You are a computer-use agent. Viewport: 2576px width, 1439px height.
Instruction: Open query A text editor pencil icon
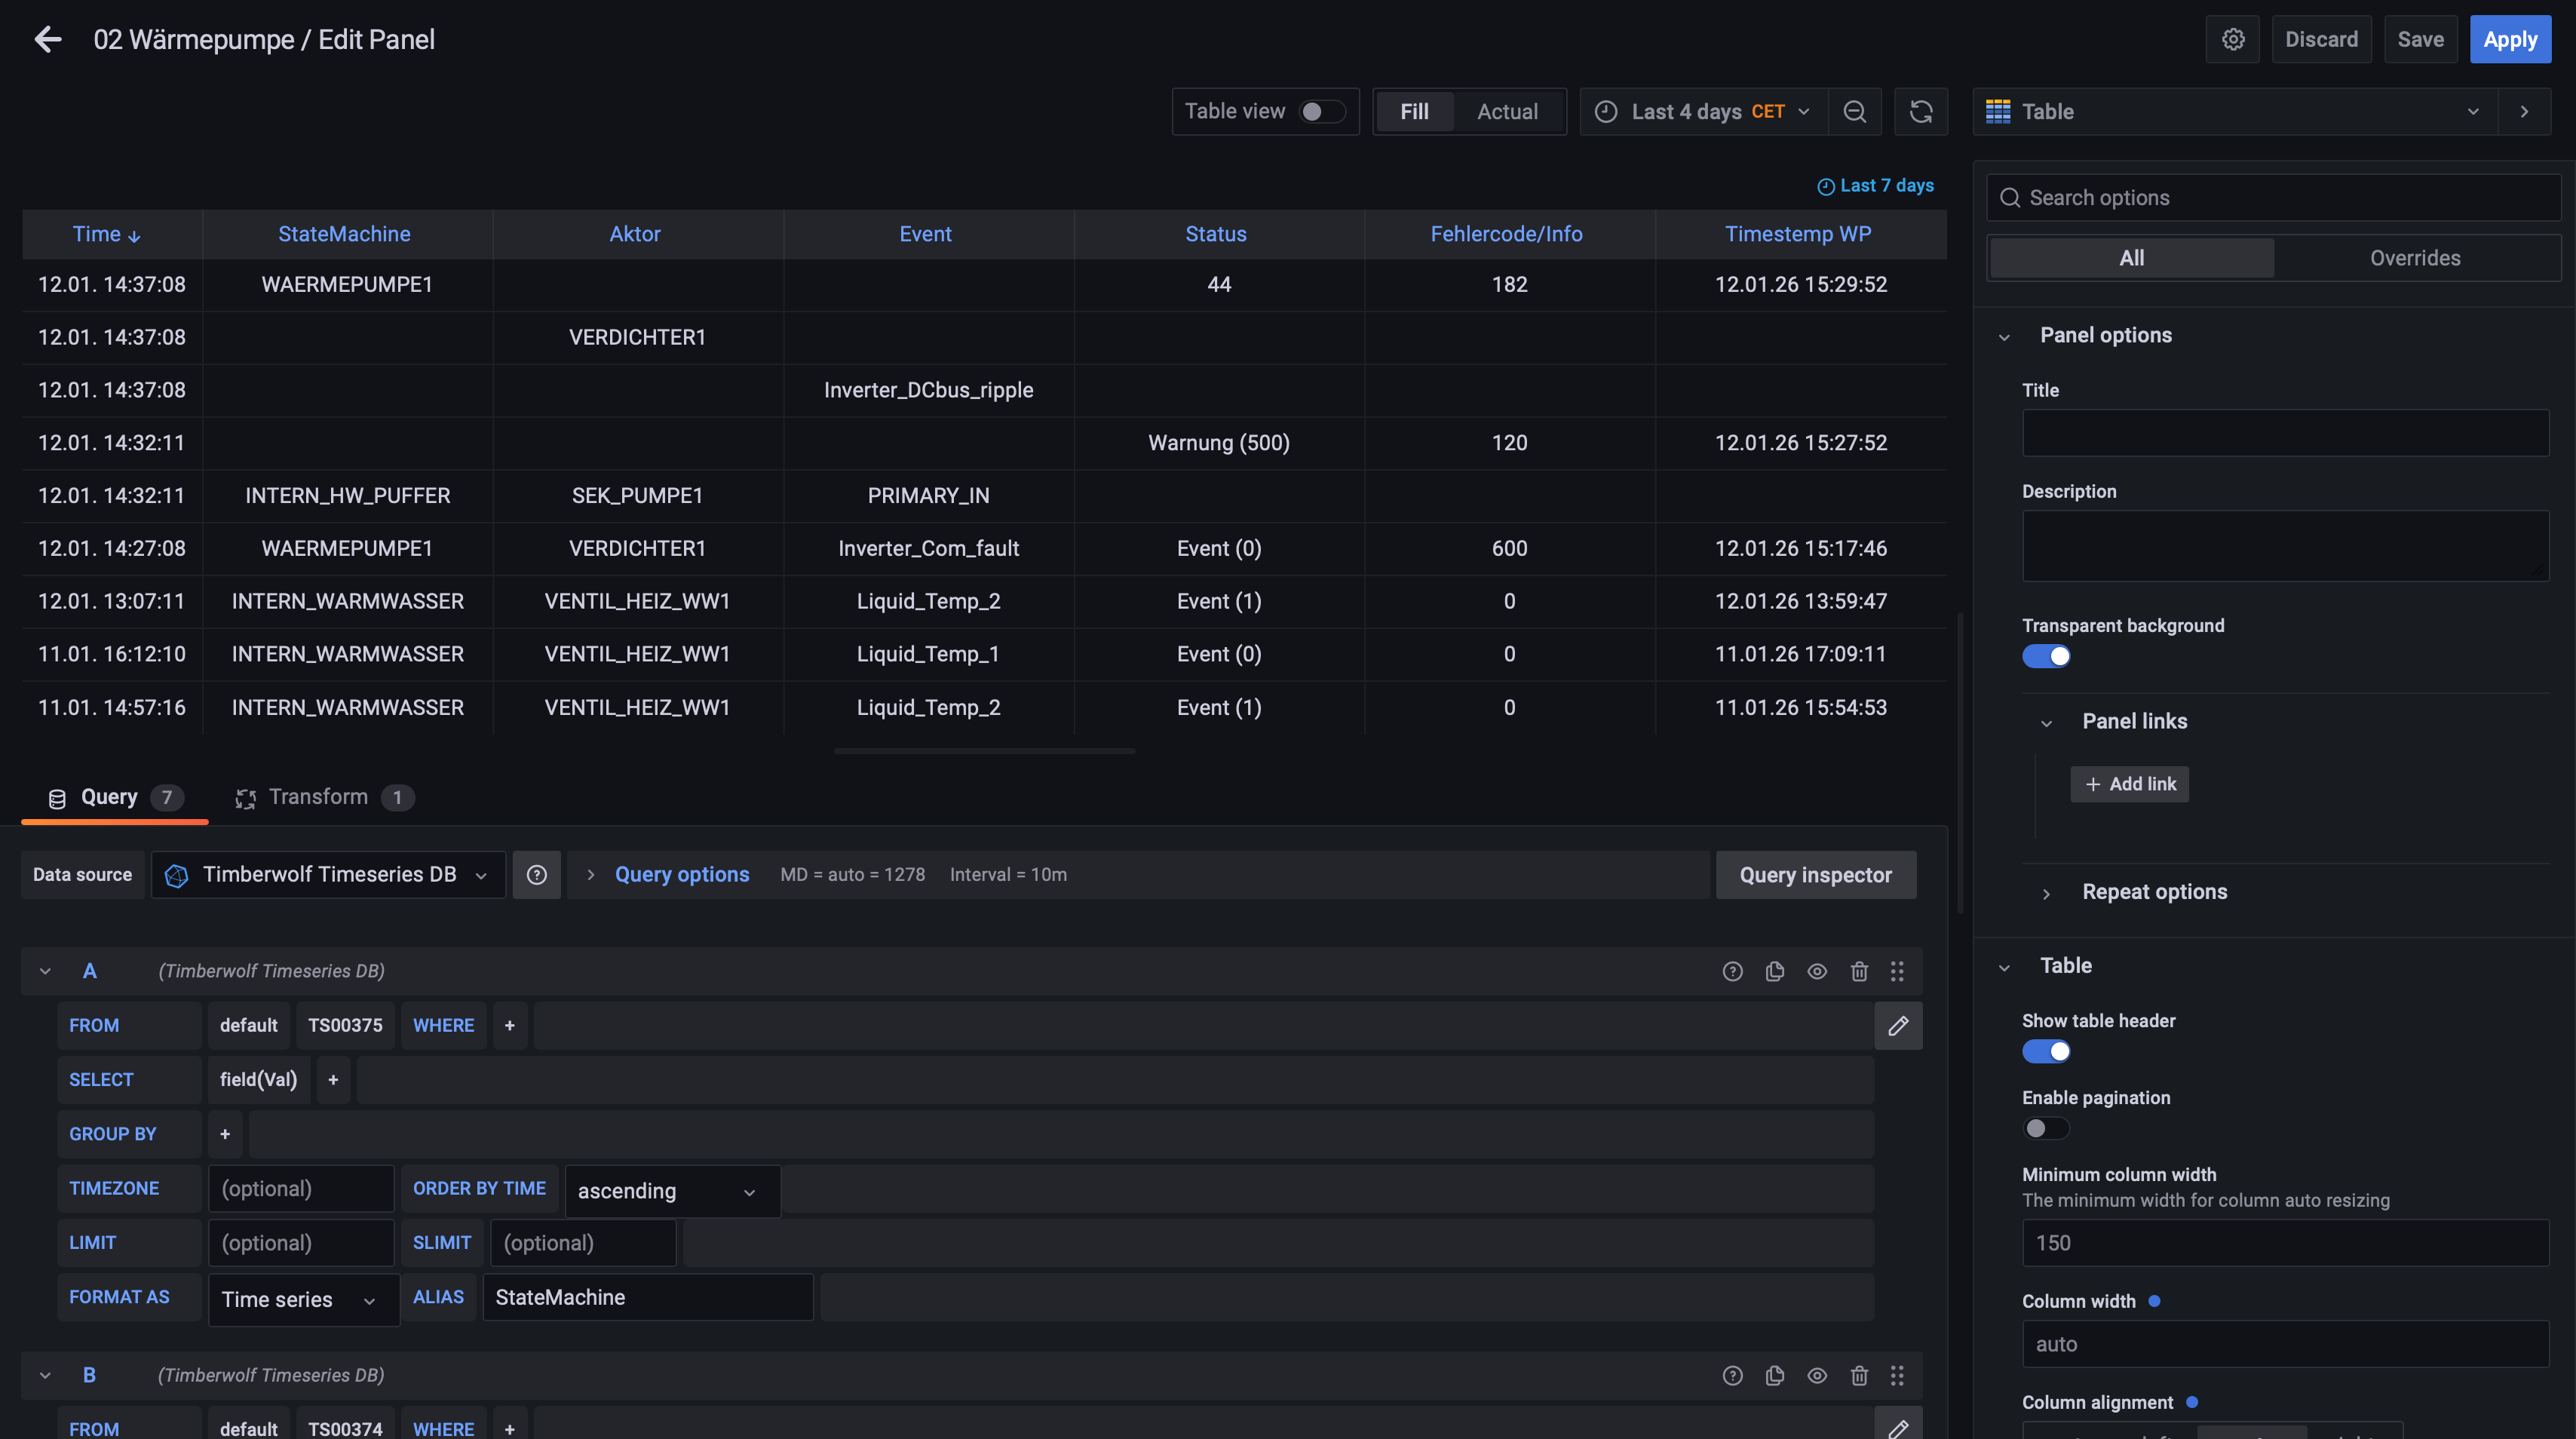(x=1897, y=1025)
